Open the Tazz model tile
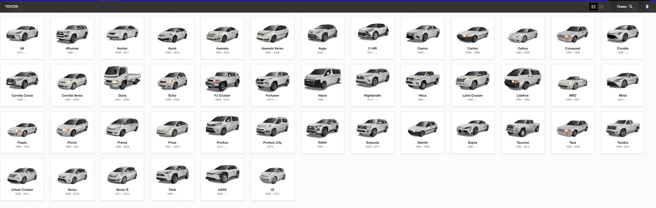The width and height of the screenshot is (656, 208). [573, 132]
